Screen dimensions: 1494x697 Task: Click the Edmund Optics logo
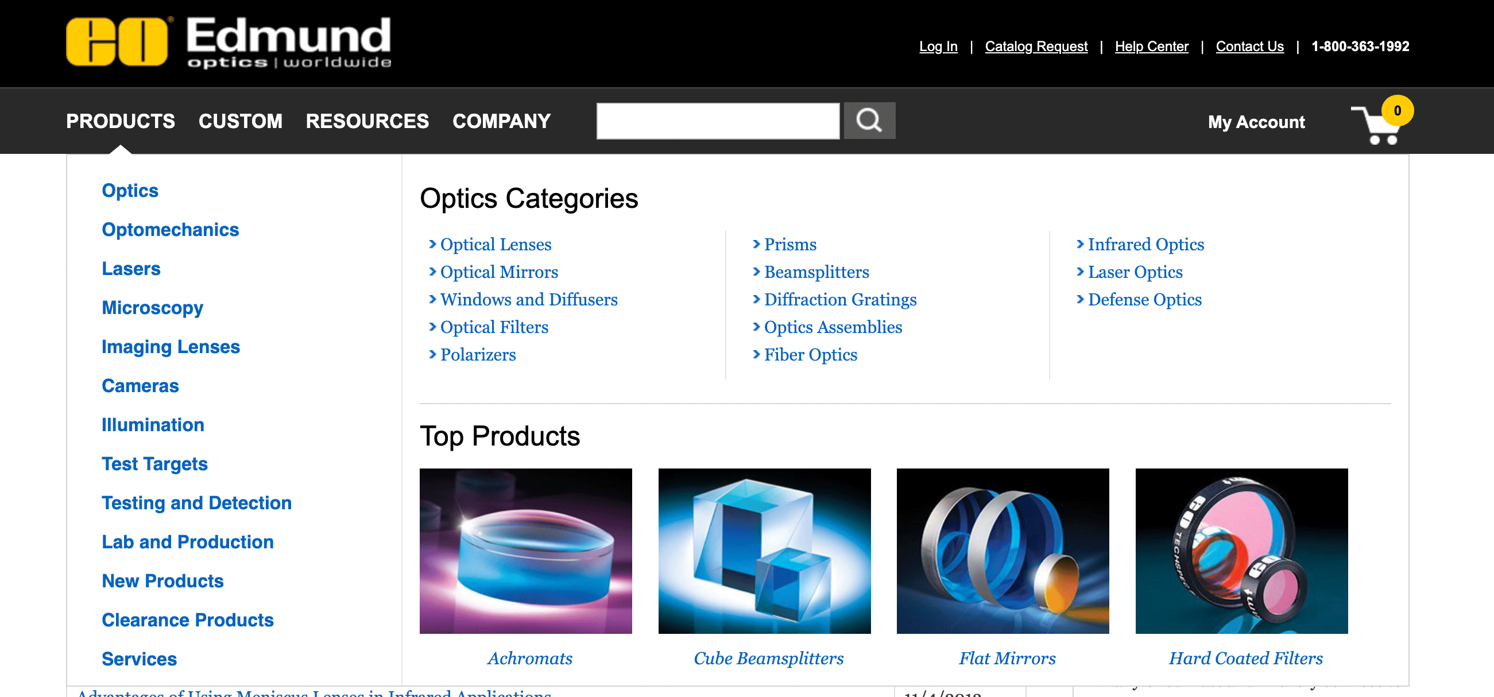coord(229,42)
